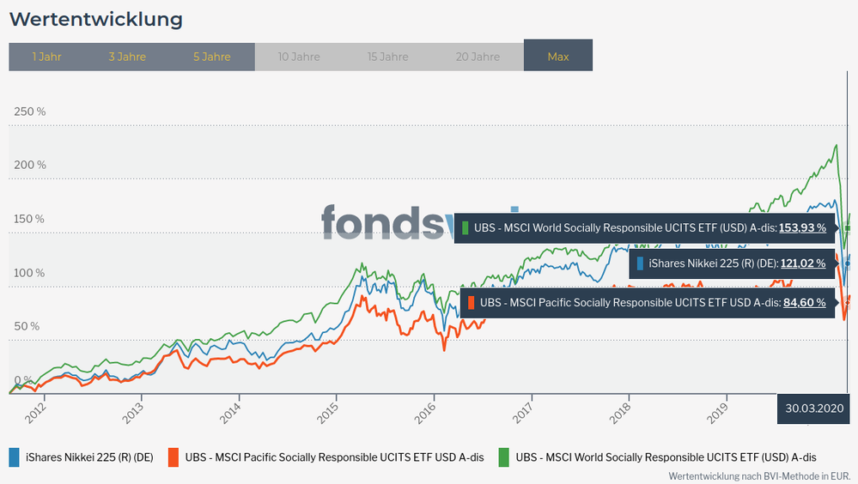Switch chart to "3 Jahre" period
858x484 pixels.
(x=127, y=57)
